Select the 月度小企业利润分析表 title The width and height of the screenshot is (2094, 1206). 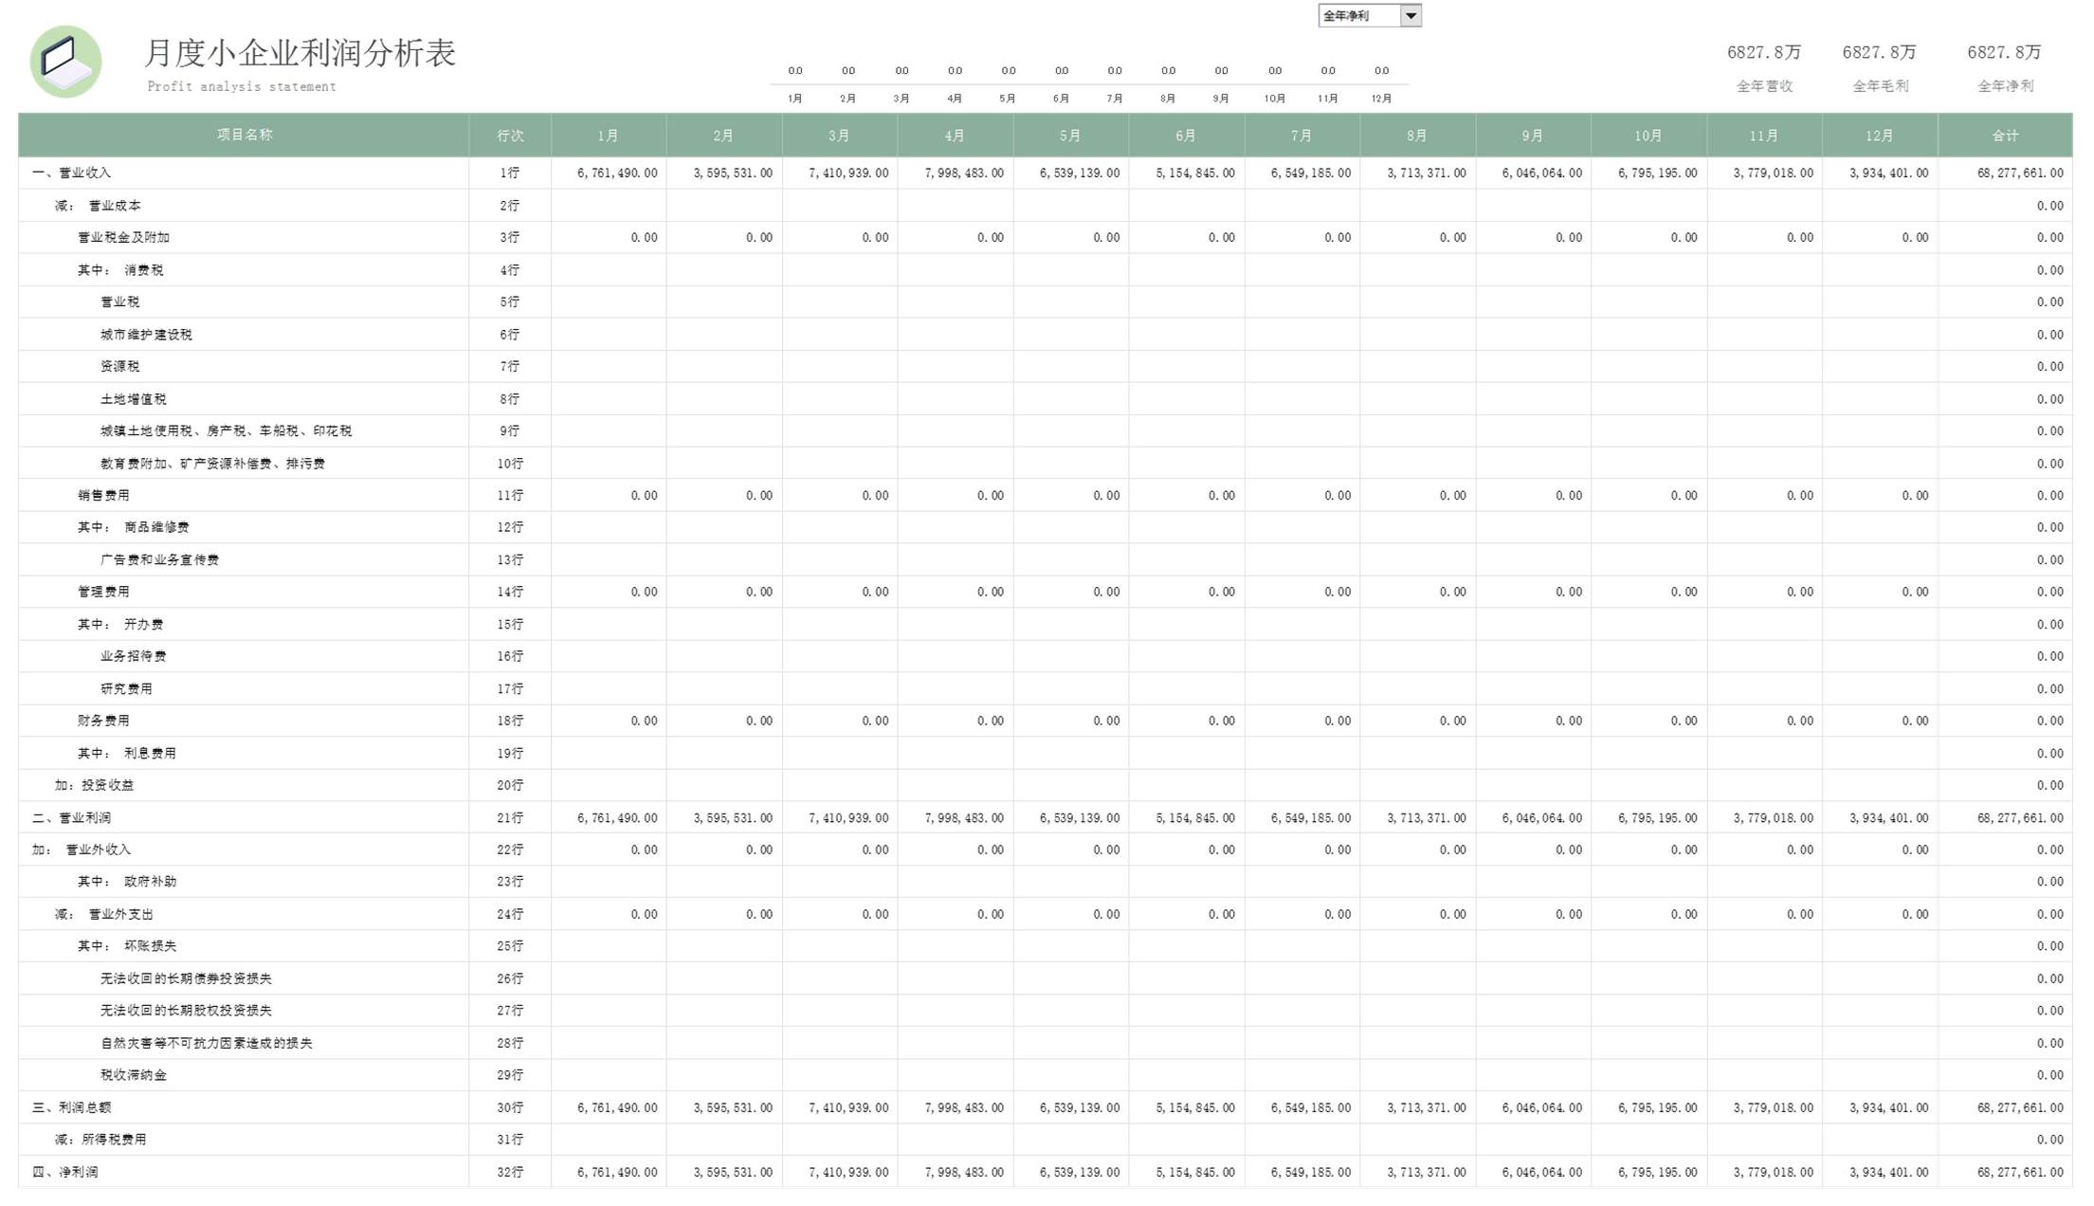[300, 53]
